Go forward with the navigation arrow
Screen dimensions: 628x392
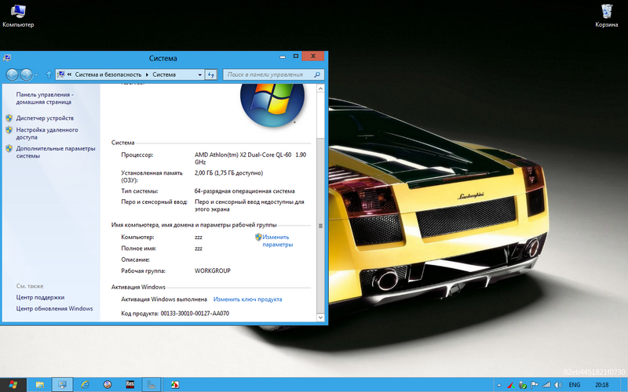point(26,74)
